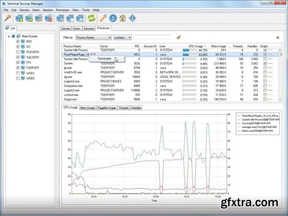This screenshot has height=216, width=288.
Task: Enable Graph checkbox for Skype.exe row
Action: 265,99
